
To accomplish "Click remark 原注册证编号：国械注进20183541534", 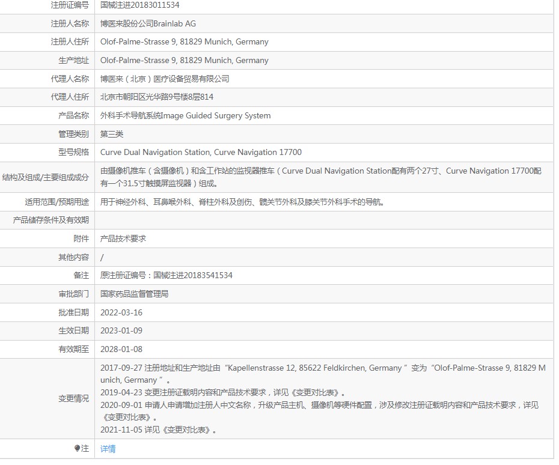I will (166, 275).
